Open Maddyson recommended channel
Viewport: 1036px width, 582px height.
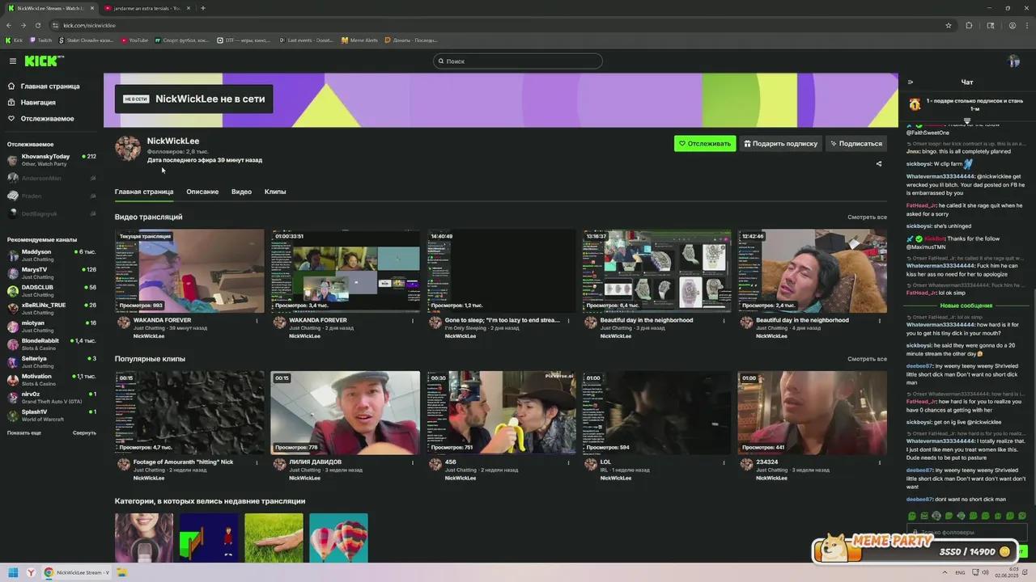[51, 255]
